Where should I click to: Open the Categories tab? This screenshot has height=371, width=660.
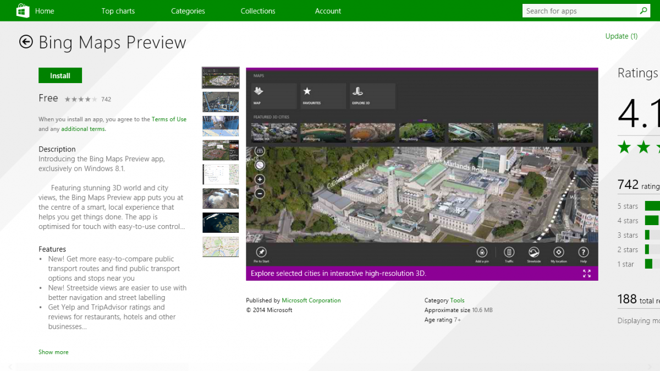pyautogui.click(x=188, y=11)
